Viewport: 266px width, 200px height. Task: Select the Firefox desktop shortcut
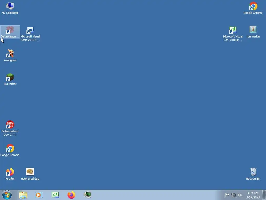coord(10,174)
